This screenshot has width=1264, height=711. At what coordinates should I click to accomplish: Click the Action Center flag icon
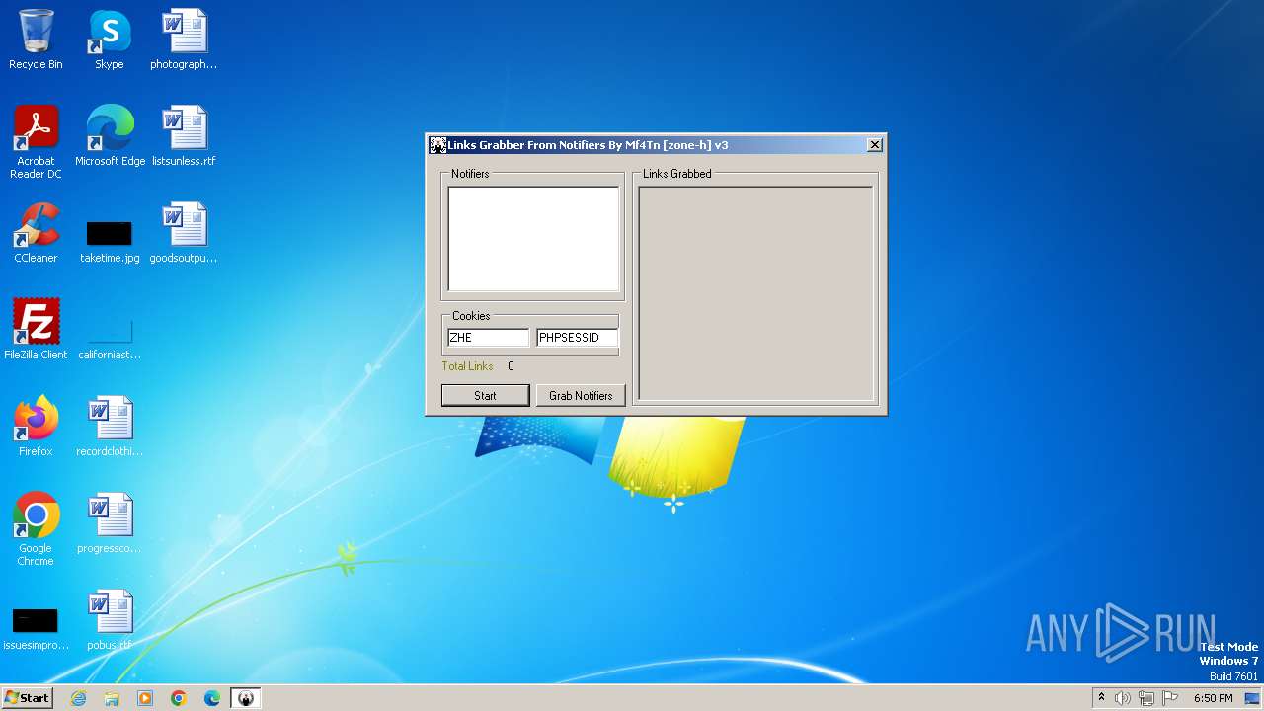1170,698
